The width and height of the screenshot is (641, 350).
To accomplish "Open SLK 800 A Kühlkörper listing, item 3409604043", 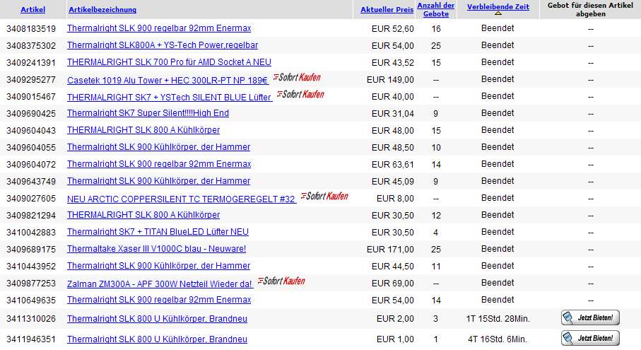I will click(143, 130).
